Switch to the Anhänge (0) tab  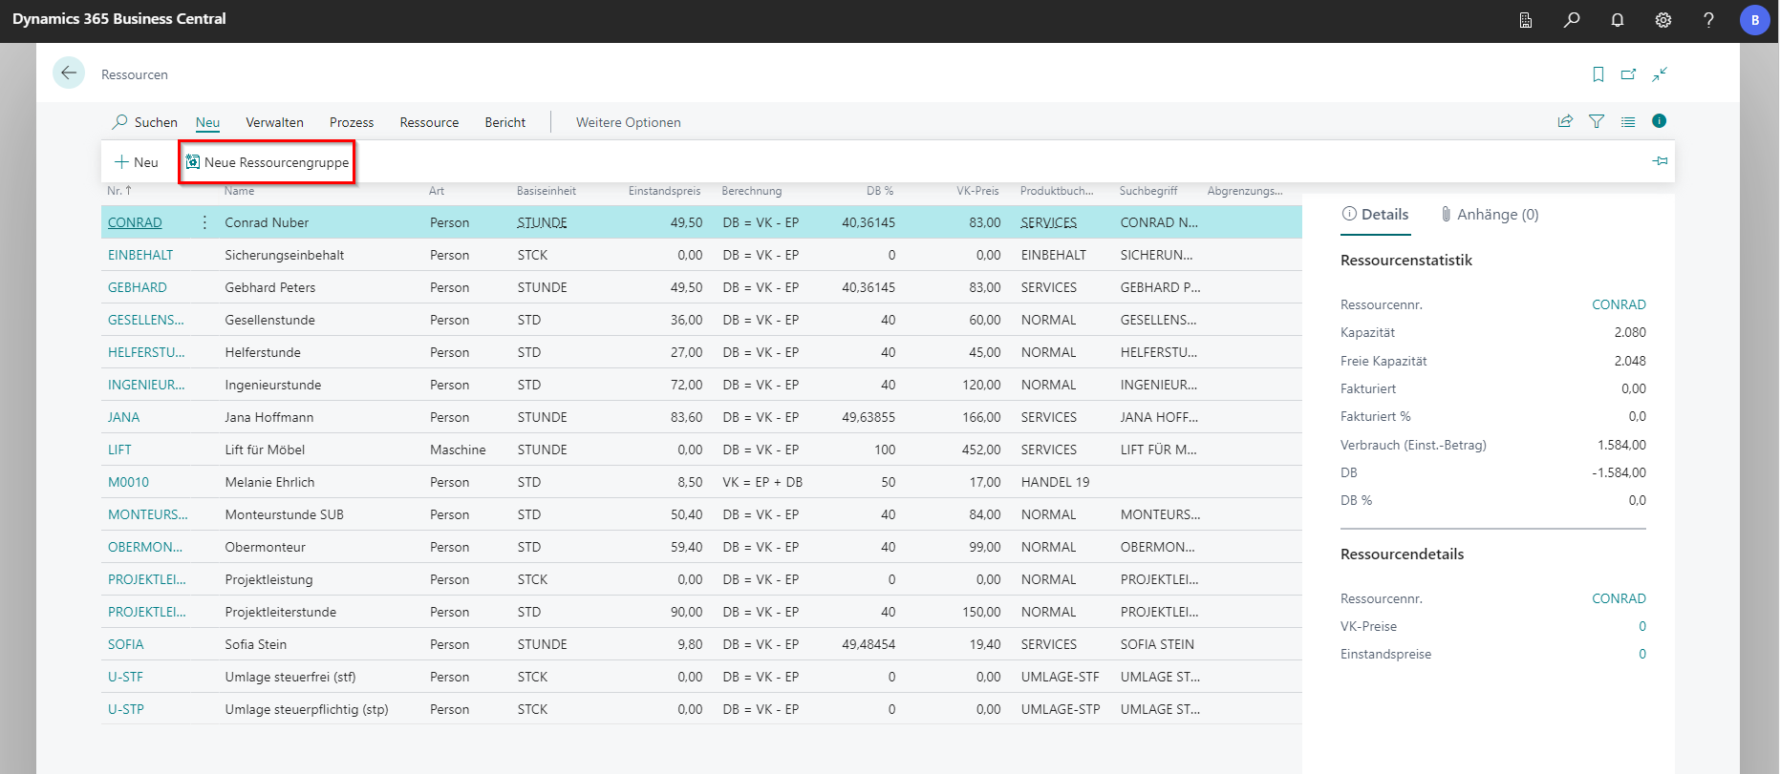coord(1490,215)
